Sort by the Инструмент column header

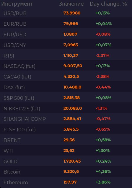click(17, 4)
